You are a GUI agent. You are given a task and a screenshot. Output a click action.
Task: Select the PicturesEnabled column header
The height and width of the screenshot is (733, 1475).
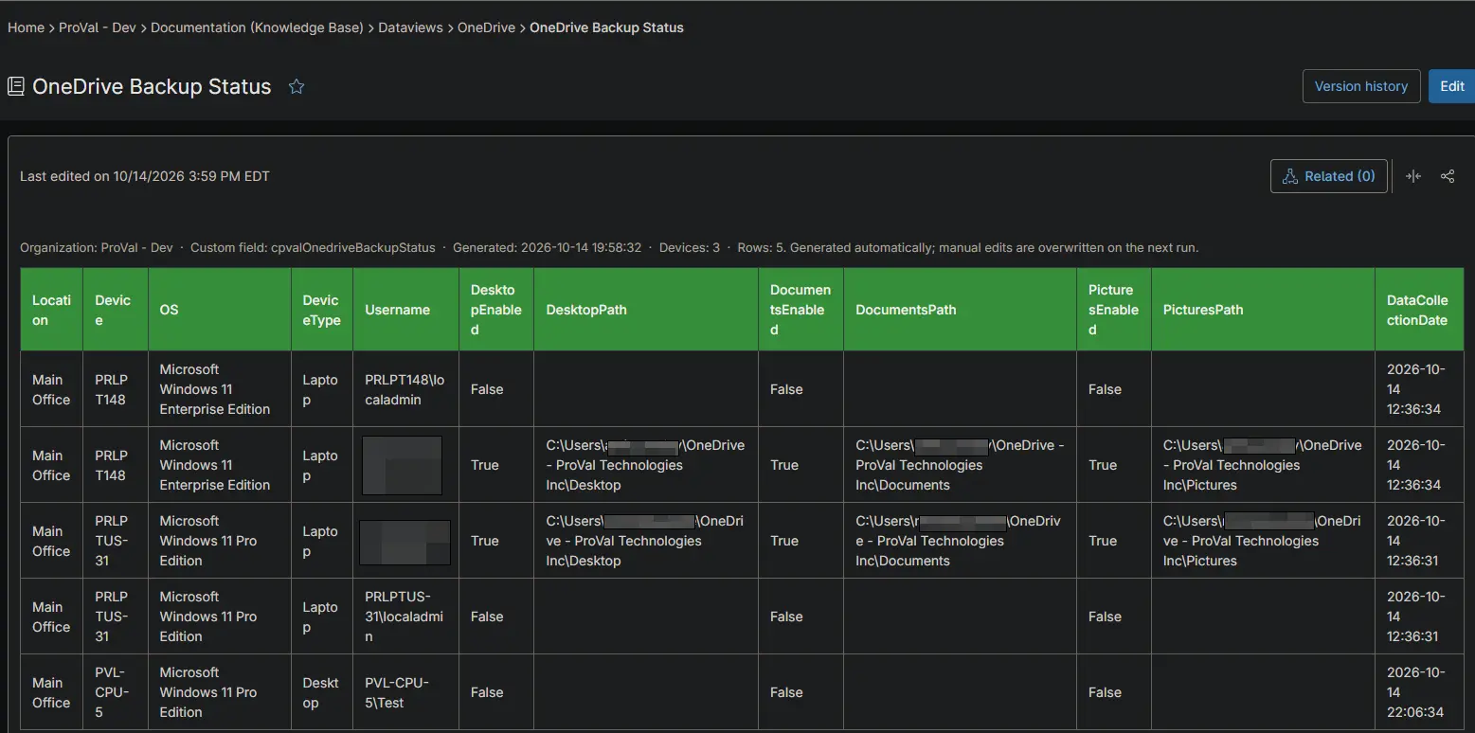(x=1114, y=310)
